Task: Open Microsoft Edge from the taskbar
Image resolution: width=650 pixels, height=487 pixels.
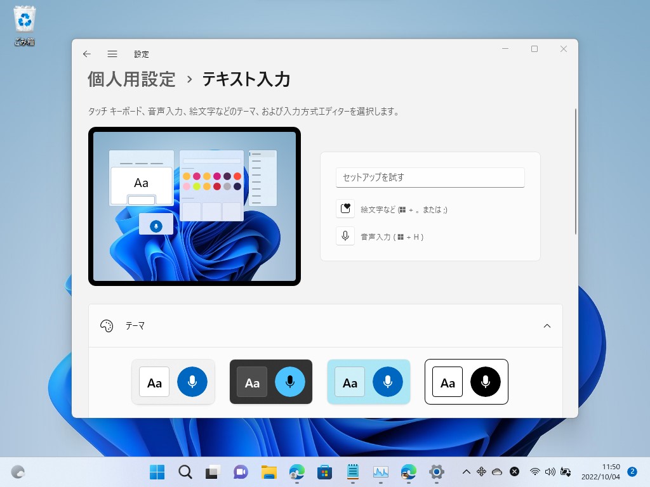Action: 296,472
